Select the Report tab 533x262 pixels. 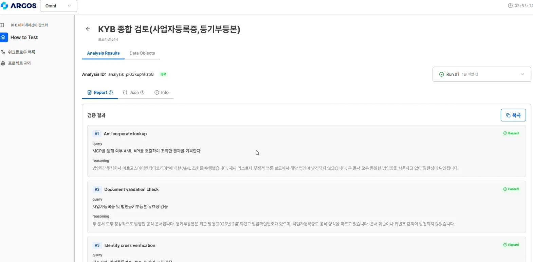[x=100, y=93]
